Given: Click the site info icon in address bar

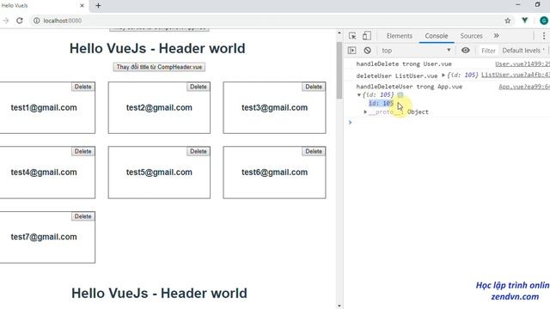Looking at the screenshot, I should coord(36,21).
